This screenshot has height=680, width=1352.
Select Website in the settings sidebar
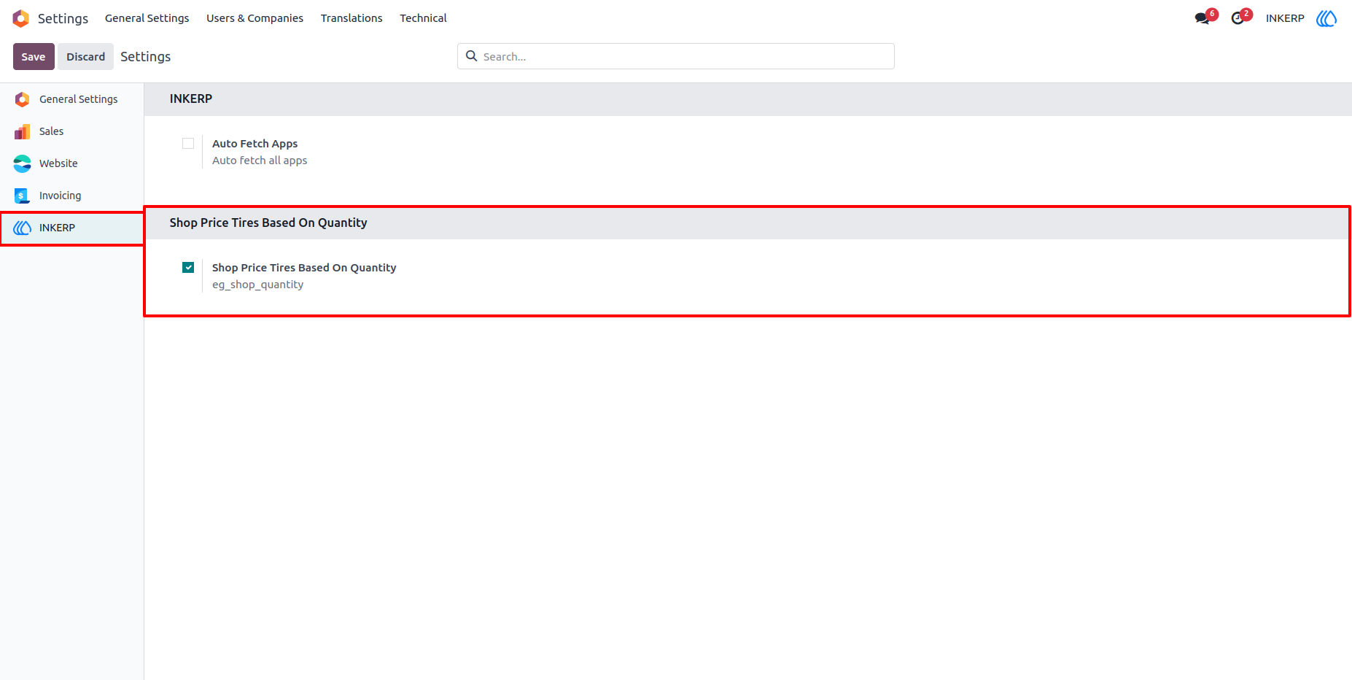(58, 163)
